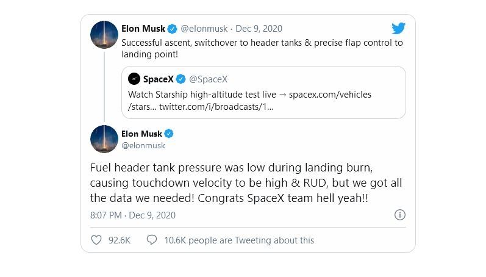The height and width of the screenshot is (277, 486).
Task: Click Elon Musk's avatar in the main tweet
Action: (x=104, y=139)
